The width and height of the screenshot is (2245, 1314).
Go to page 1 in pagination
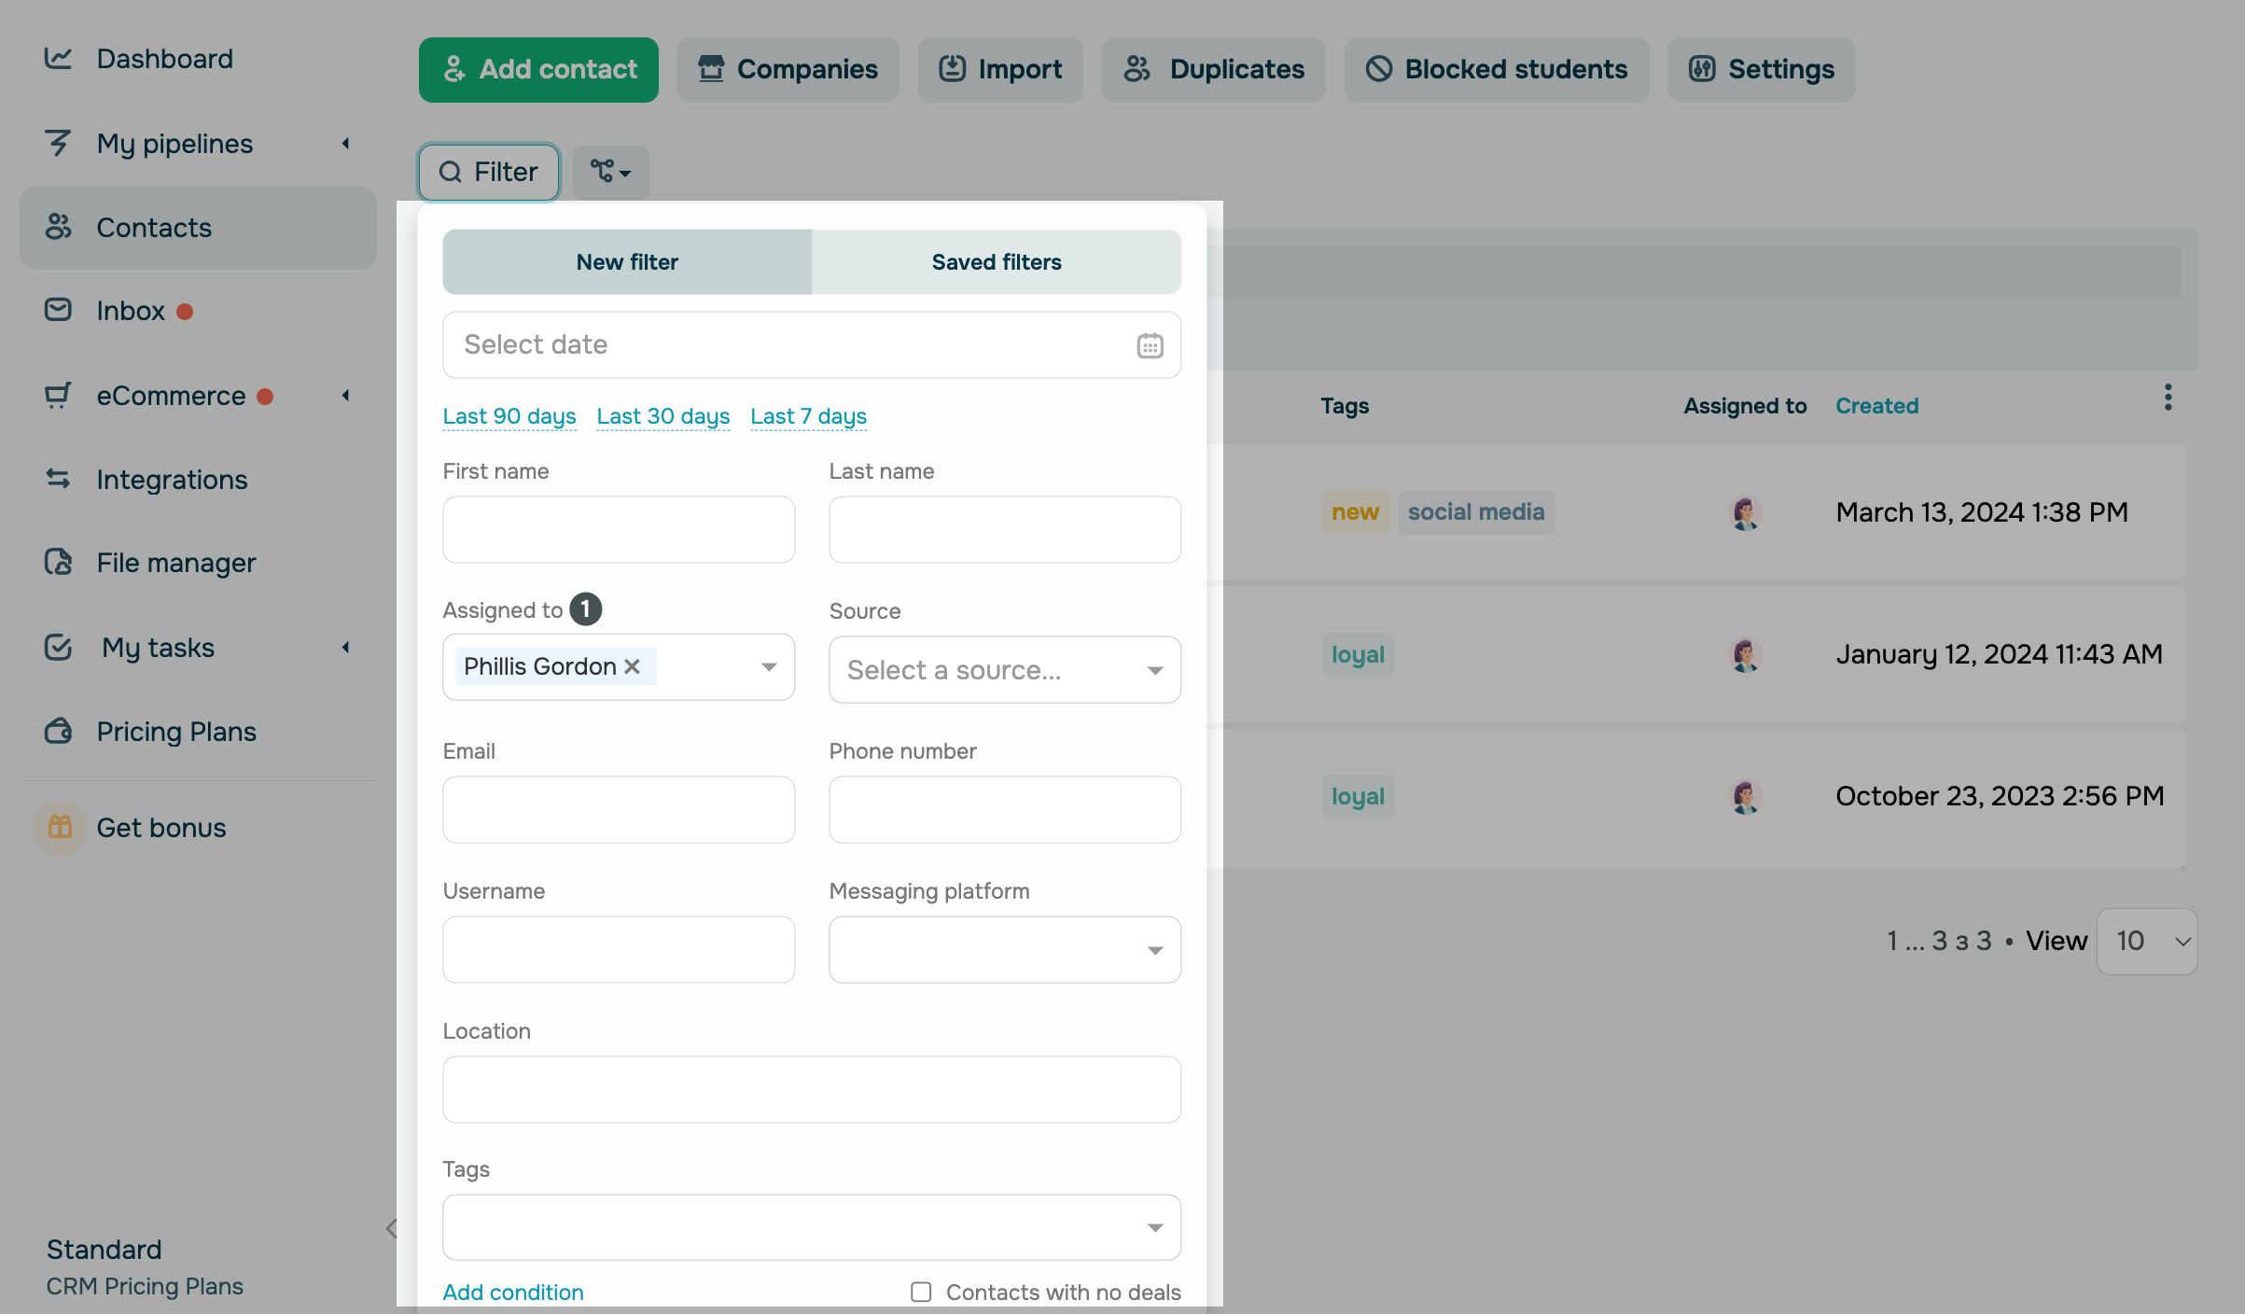coord(1891,941)
